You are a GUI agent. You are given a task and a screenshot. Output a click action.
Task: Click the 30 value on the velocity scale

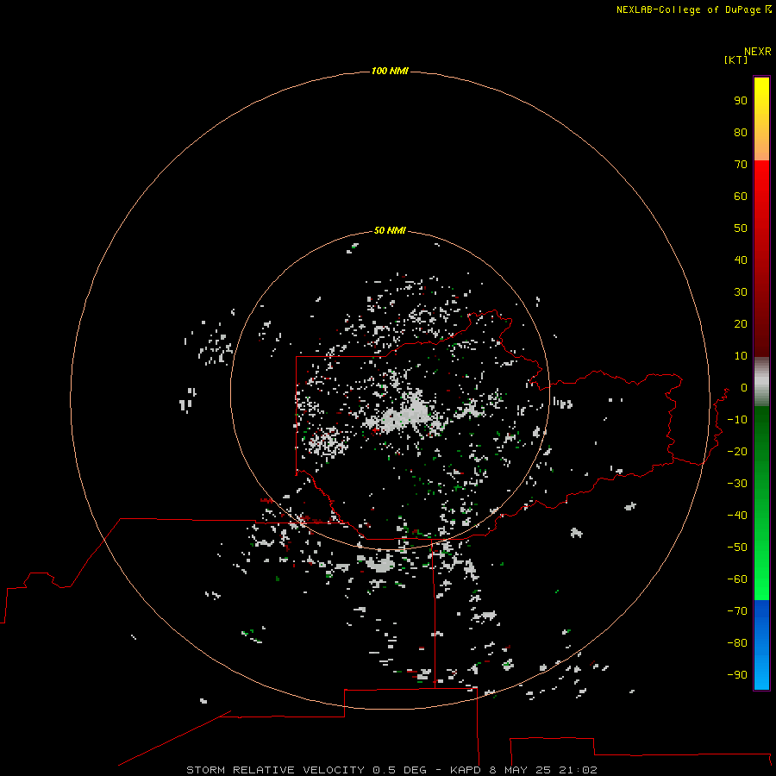741,292
